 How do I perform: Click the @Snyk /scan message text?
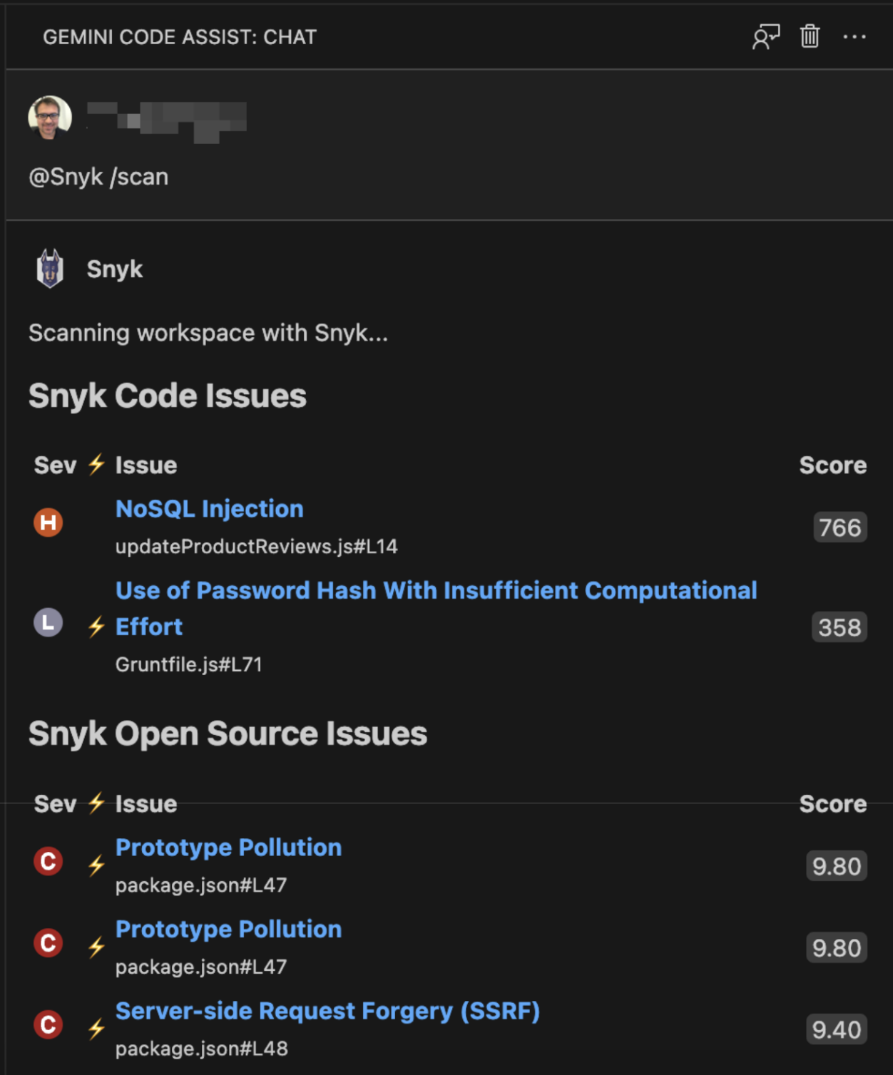[98, 177]
